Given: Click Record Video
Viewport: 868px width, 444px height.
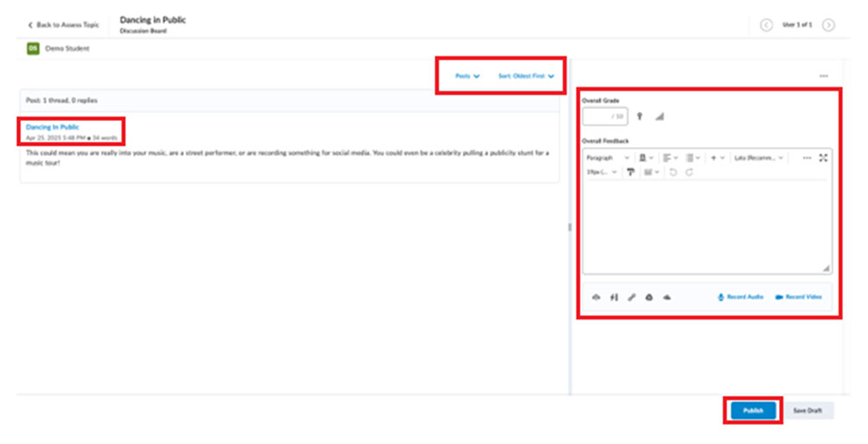Looking at the screenshot, I should 799,297.
